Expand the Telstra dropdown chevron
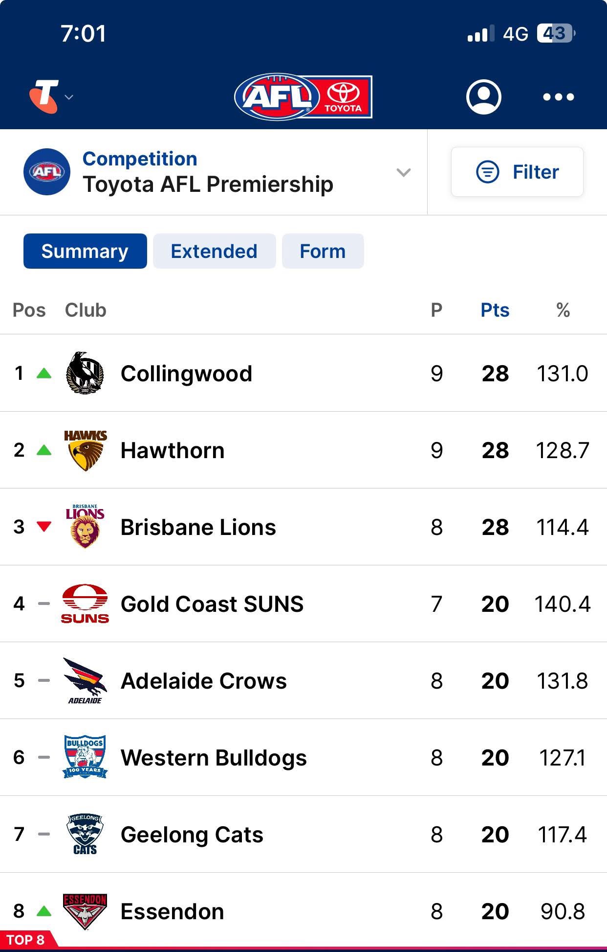The width and height of the screenshot is (607, 952). tap(69, 97)
